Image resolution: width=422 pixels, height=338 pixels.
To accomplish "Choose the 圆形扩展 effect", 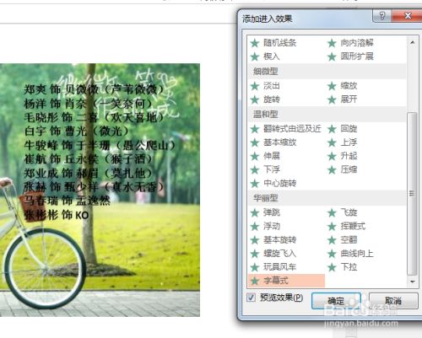I will (350, 56).
